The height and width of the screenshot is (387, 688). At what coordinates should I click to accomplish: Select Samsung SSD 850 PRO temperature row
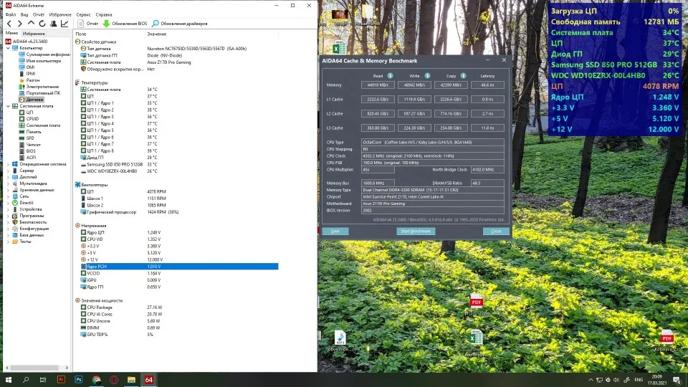(x=179, y=165)
